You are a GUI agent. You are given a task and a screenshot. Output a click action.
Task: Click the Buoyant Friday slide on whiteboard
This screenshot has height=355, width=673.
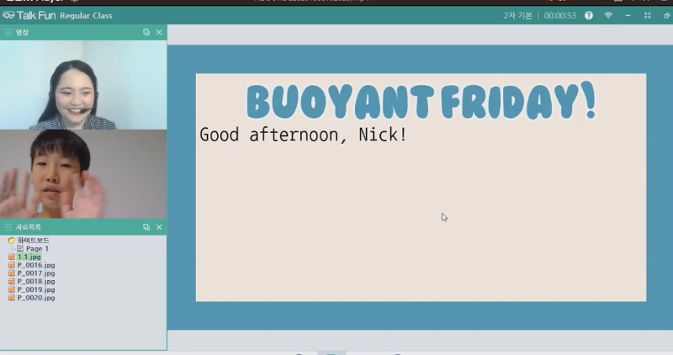coord(421,187)
